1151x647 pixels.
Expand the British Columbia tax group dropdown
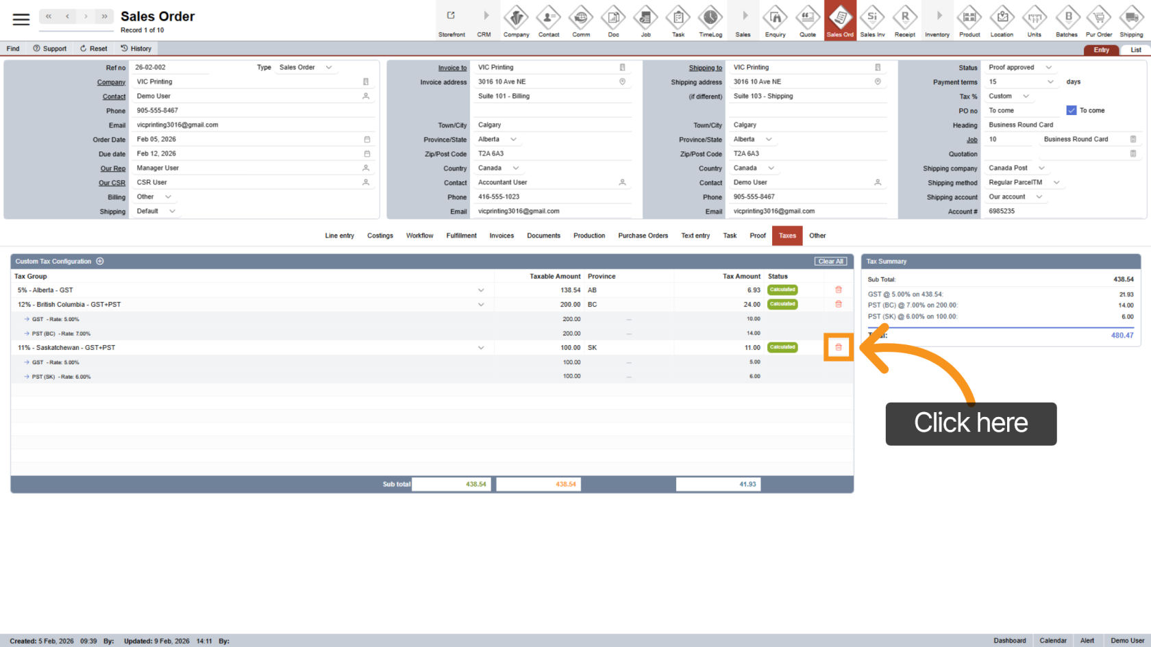pyautogui.click(x=481, y=305)
